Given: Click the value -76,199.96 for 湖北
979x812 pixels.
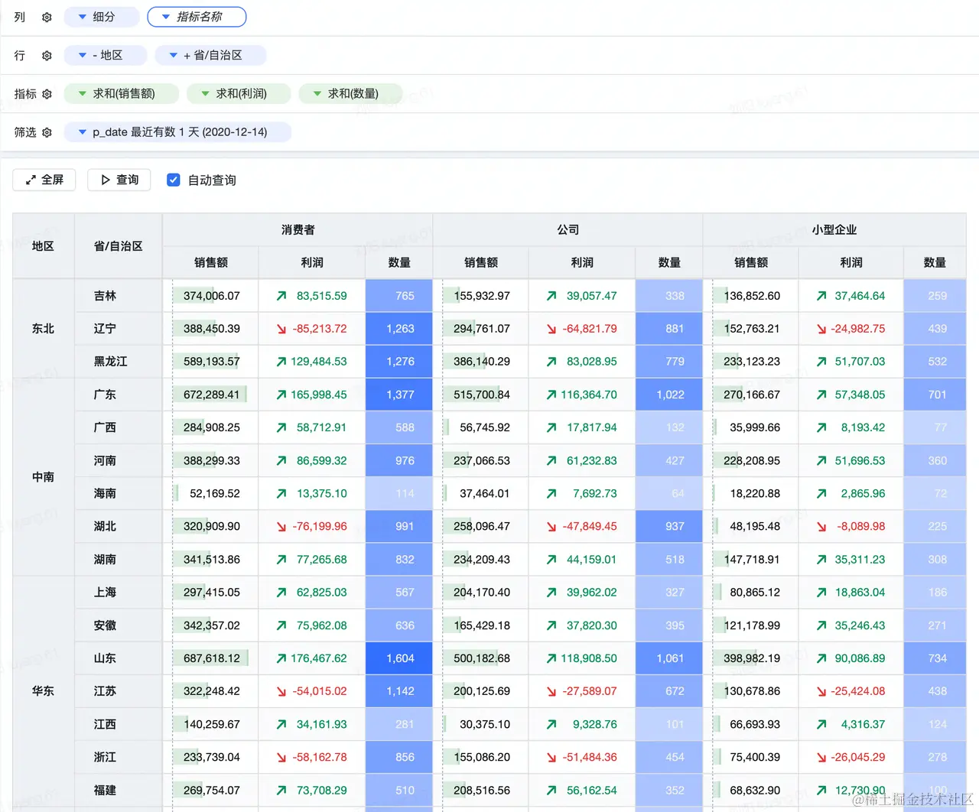Looking at the screenshot, I should [x=320, y=526].
